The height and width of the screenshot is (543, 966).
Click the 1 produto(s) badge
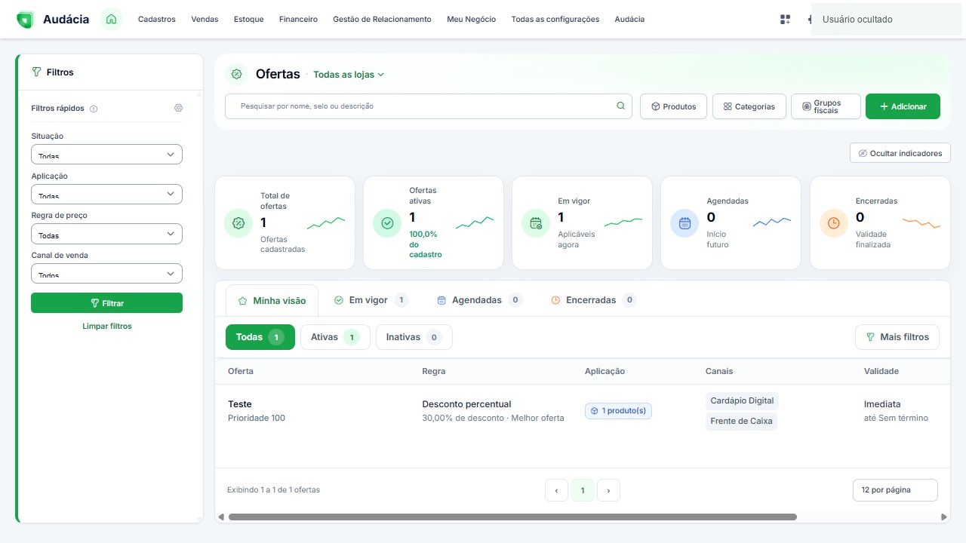coord(618,411)
